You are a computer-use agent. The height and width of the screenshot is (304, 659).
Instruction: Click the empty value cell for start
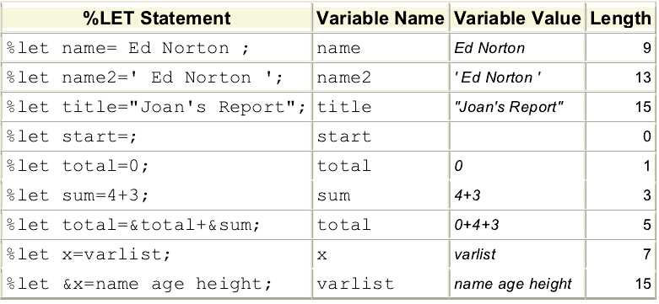(x=517, y=136)
